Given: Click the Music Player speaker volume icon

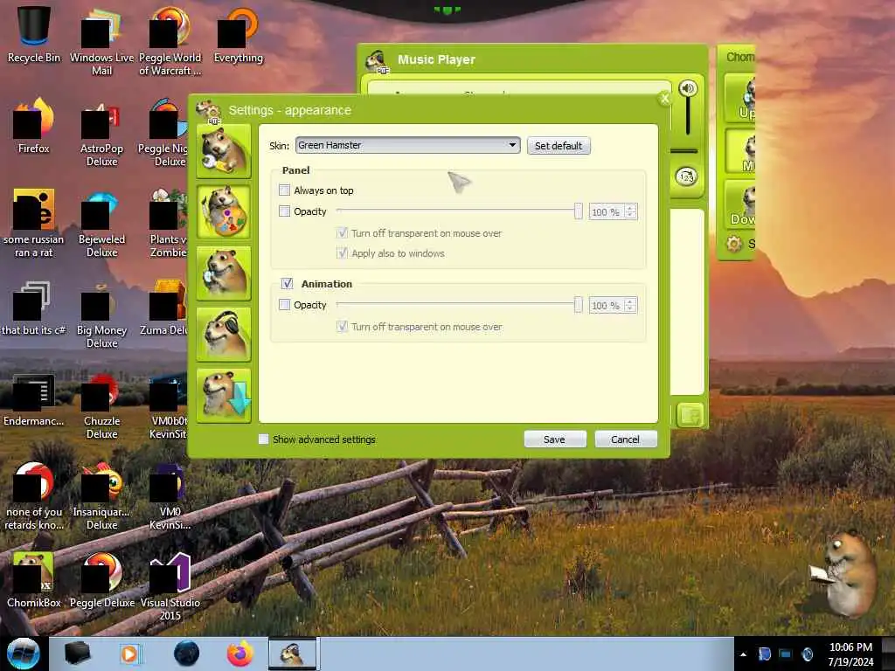Looking at the screenshot, I should tap(688, 88).
